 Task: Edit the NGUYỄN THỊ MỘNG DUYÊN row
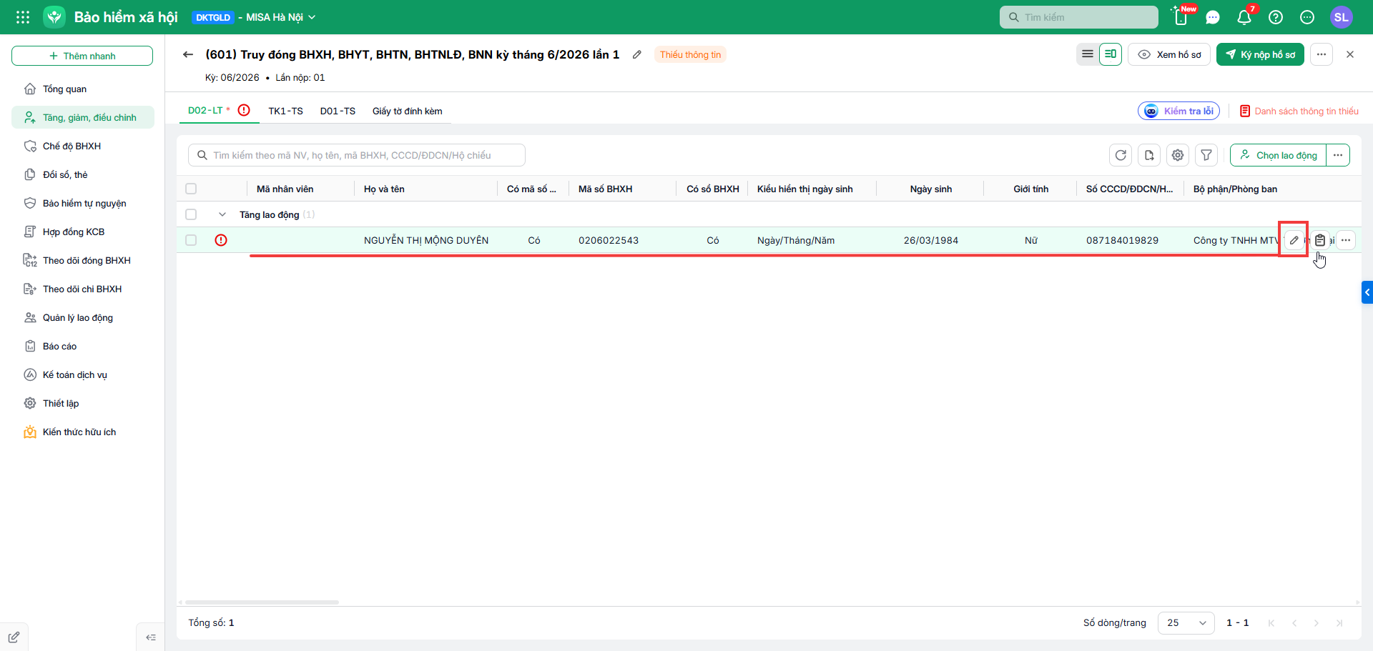point(1294,240)
